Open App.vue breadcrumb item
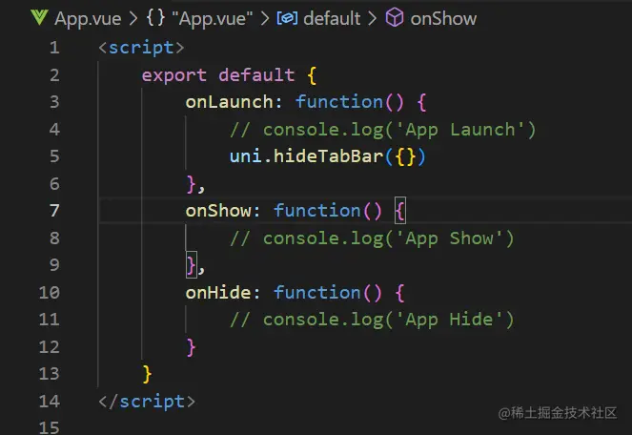The width and height of the screenshot is (632, 435). coord(88,18)
